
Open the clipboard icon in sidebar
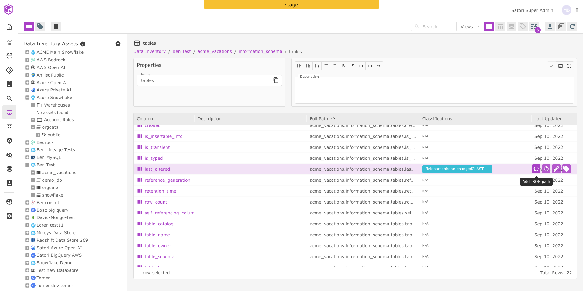click(x=9, y=84)
